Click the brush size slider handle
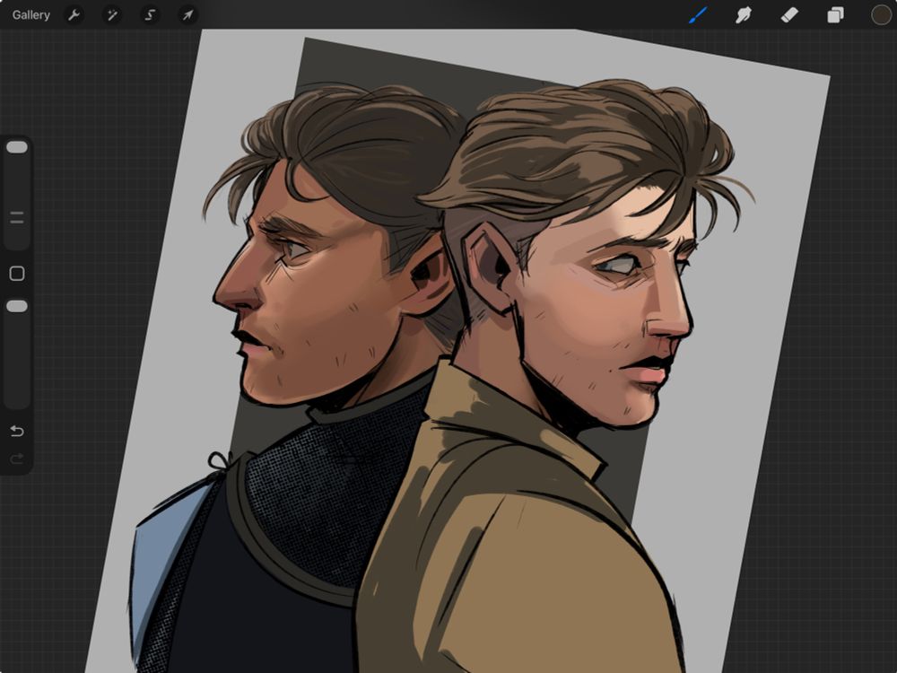 click(16, 148)
